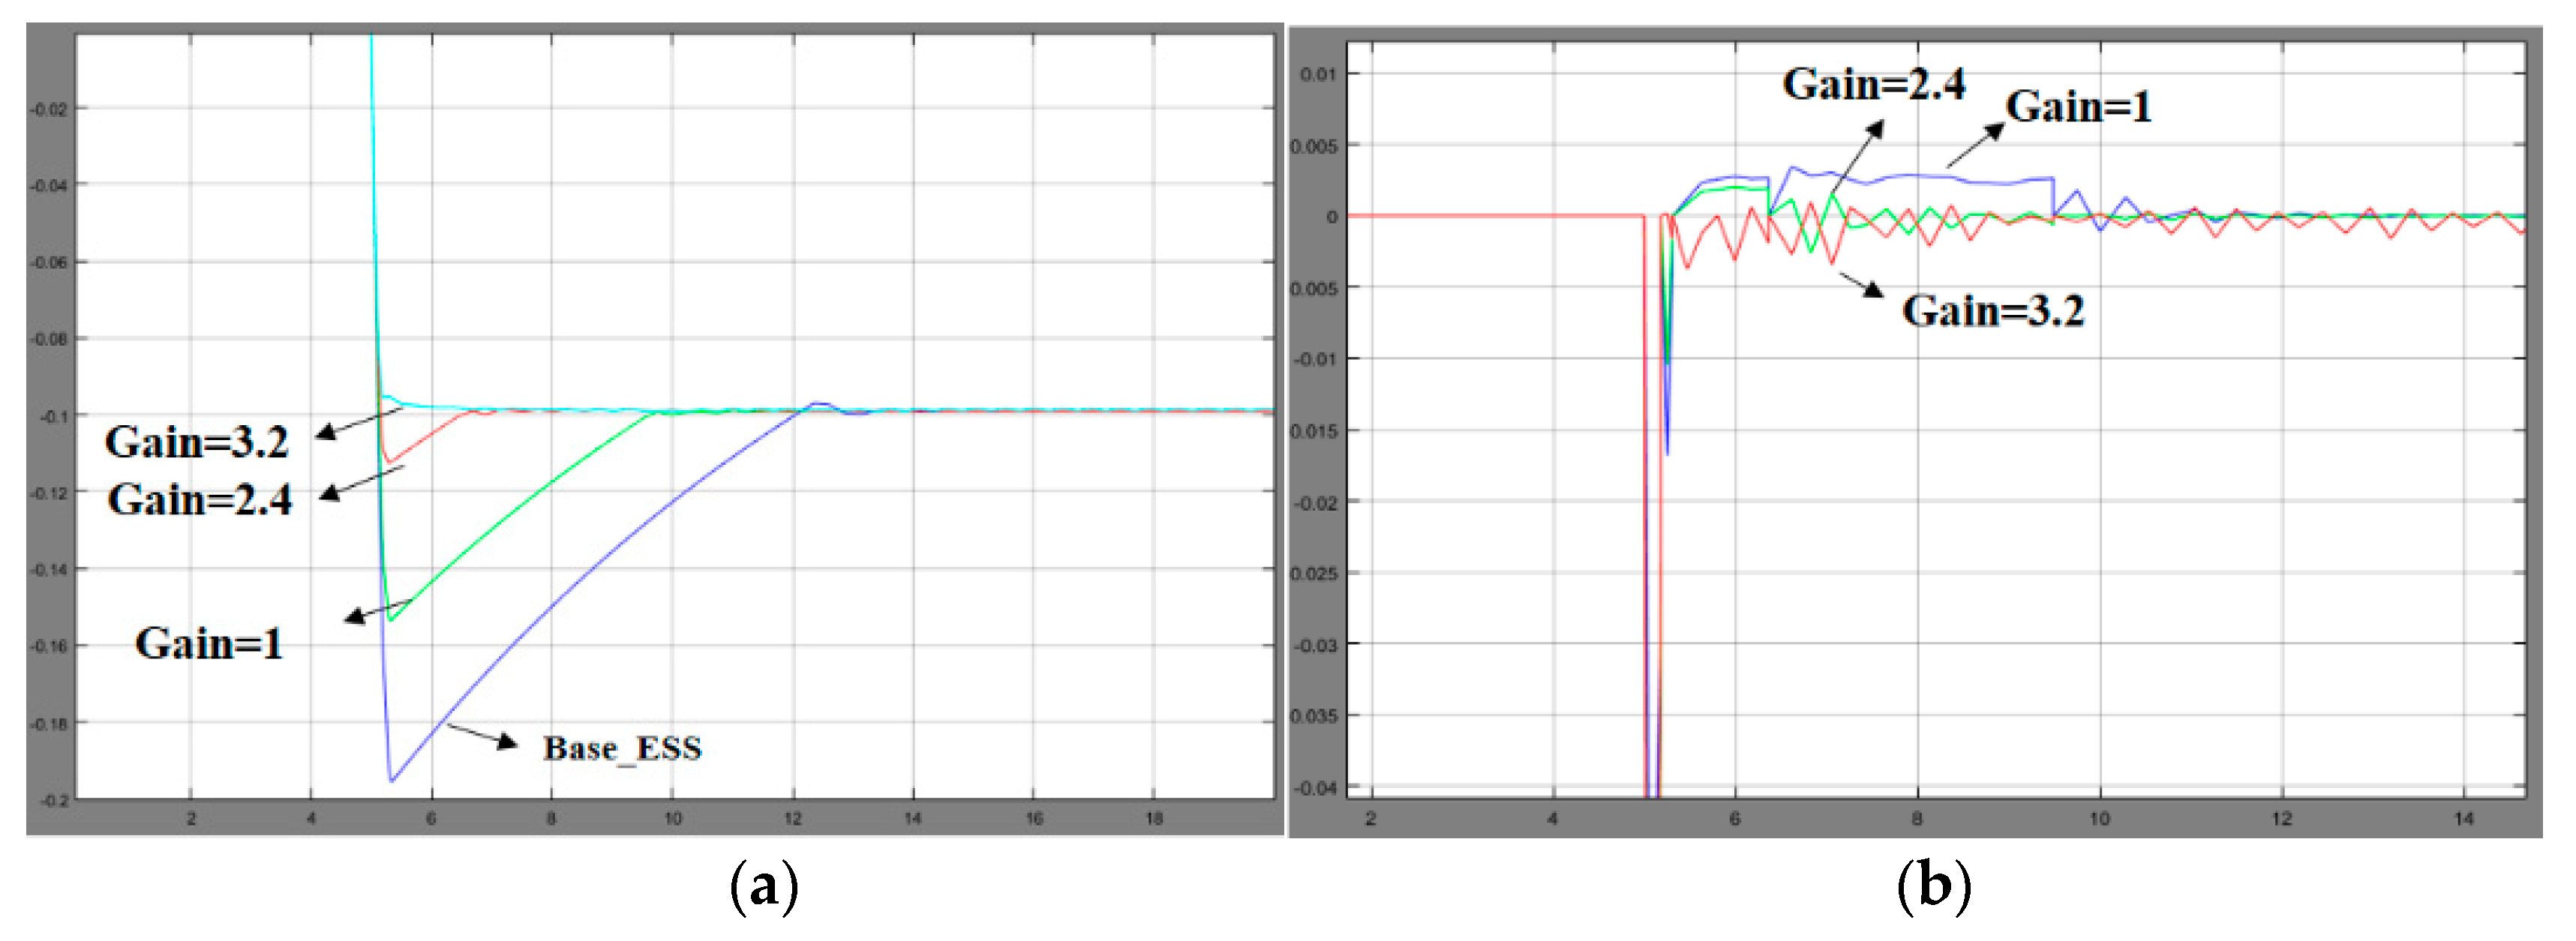
Task: Click the blue curve minimum in left plot
Action: 391,780
